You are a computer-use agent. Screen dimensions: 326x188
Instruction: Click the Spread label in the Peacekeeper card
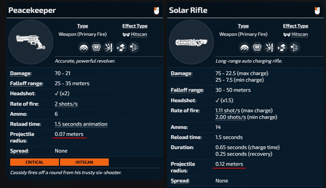click(x=19, y=151)
